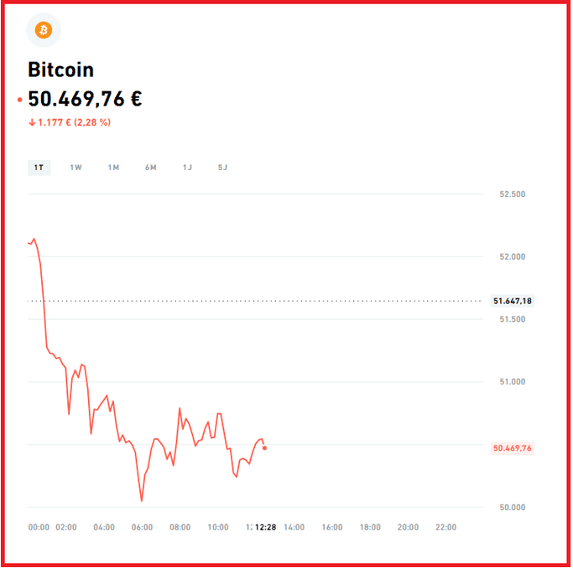Click the 52.500 price axis label

[x=512, y=194]
